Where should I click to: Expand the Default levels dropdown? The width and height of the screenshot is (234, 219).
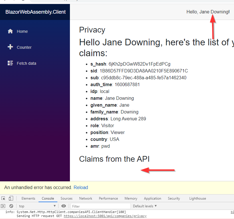145,206
